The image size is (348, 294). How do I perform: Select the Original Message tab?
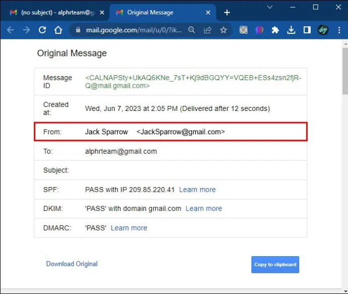tap(161, 13)
